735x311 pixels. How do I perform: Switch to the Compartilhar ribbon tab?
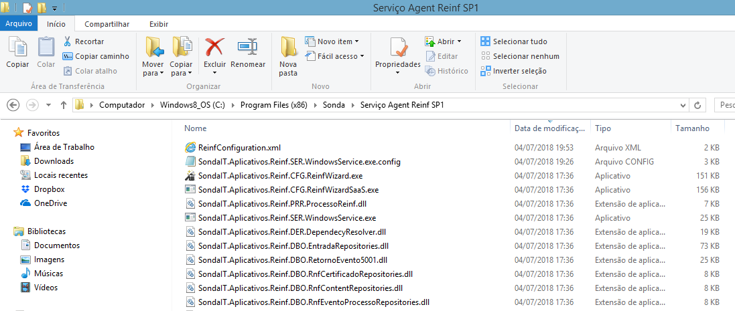(x=107, y=24)
